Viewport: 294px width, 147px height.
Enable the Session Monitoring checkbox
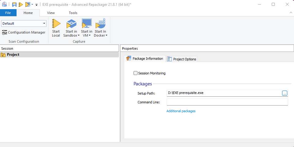(x=135, y=73)
